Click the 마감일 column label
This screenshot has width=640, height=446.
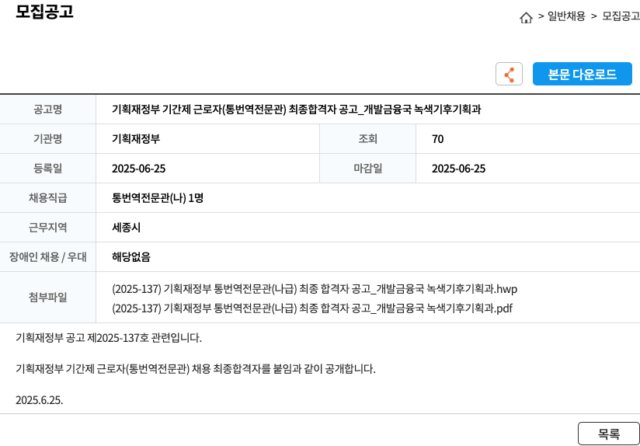(367, 169)
